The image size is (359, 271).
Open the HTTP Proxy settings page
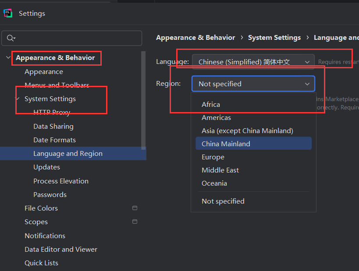coord(52,113)
